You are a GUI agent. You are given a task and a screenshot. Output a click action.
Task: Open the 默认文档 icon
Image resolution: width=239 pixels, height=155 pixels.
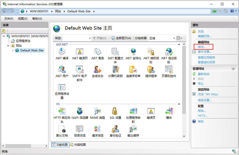coord(62,129)
